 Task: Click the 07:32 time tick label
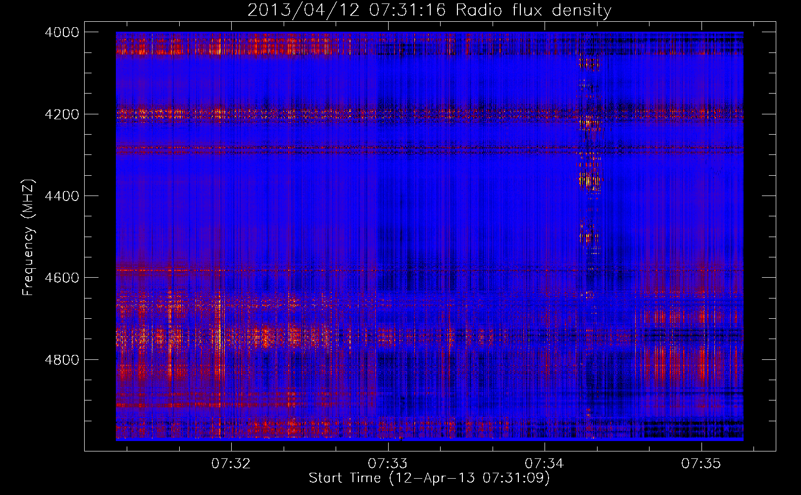(x=231, y=464)
